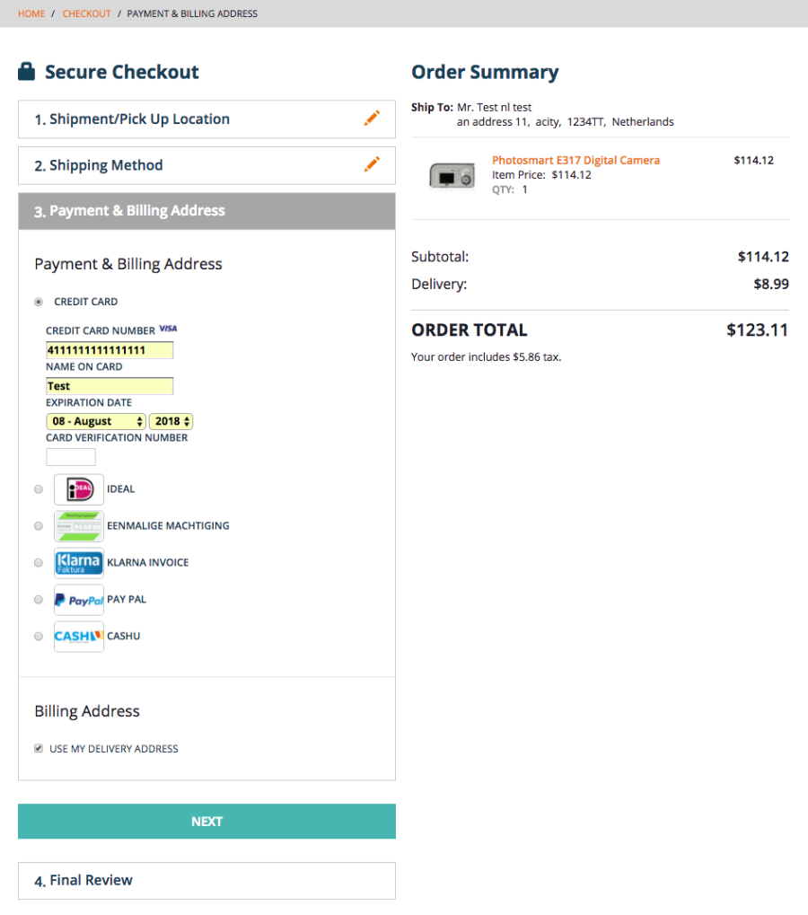Screen dimensions: 808x915
Task: Click the card verification number field
Action: 71,457
